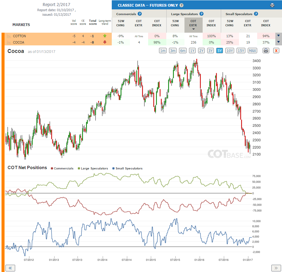The image size is (282, 272).
Task: Click Cocoa Small Speculators 52W change 25%
Action: tap(230, 42)
